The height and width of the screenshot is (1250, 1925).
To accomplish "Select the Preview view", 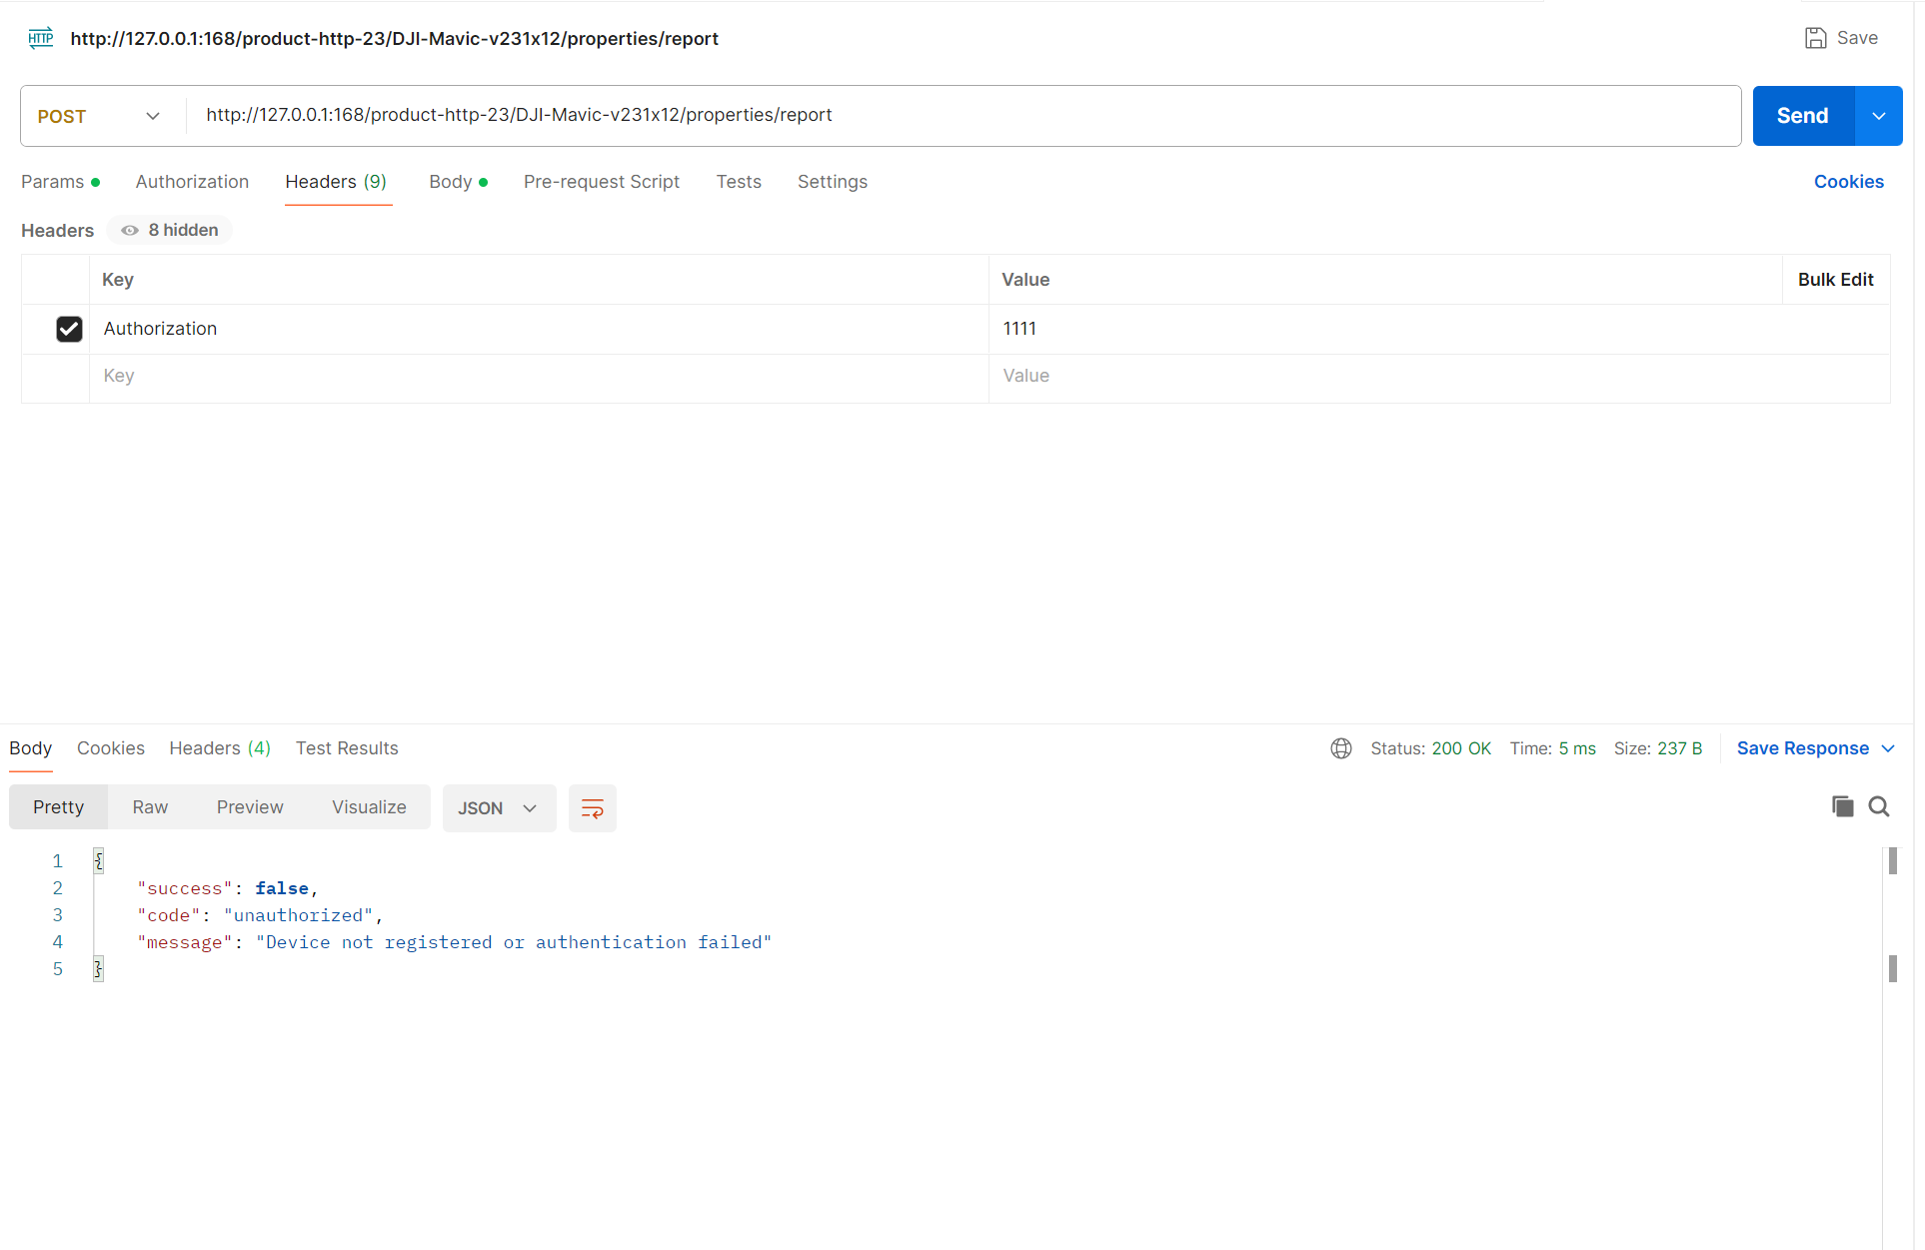I will [250, 807].
